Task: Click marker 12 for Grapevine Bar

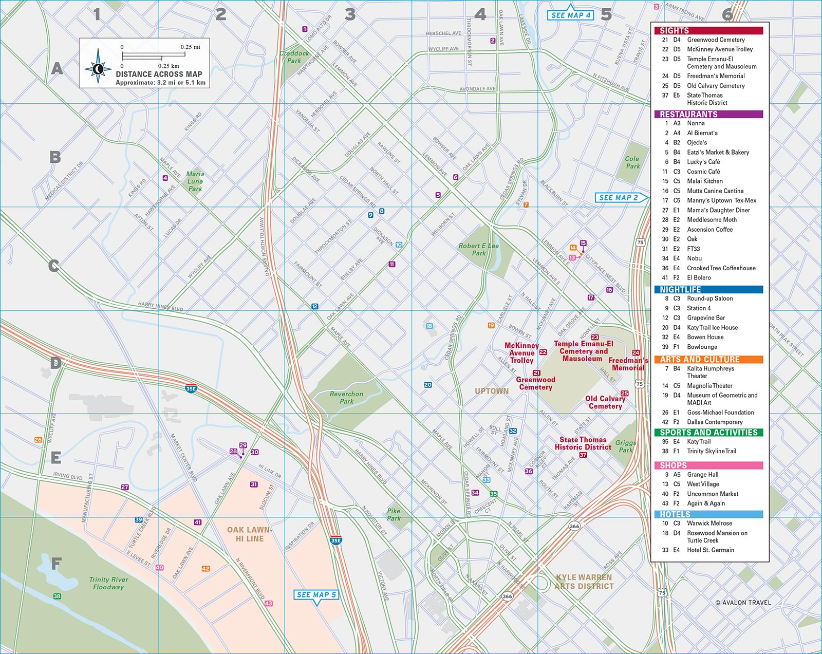Action: pos(314,306)
